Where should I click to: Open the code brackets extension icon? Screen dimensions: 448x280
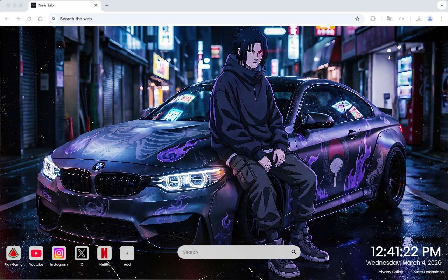click(401, 19)
